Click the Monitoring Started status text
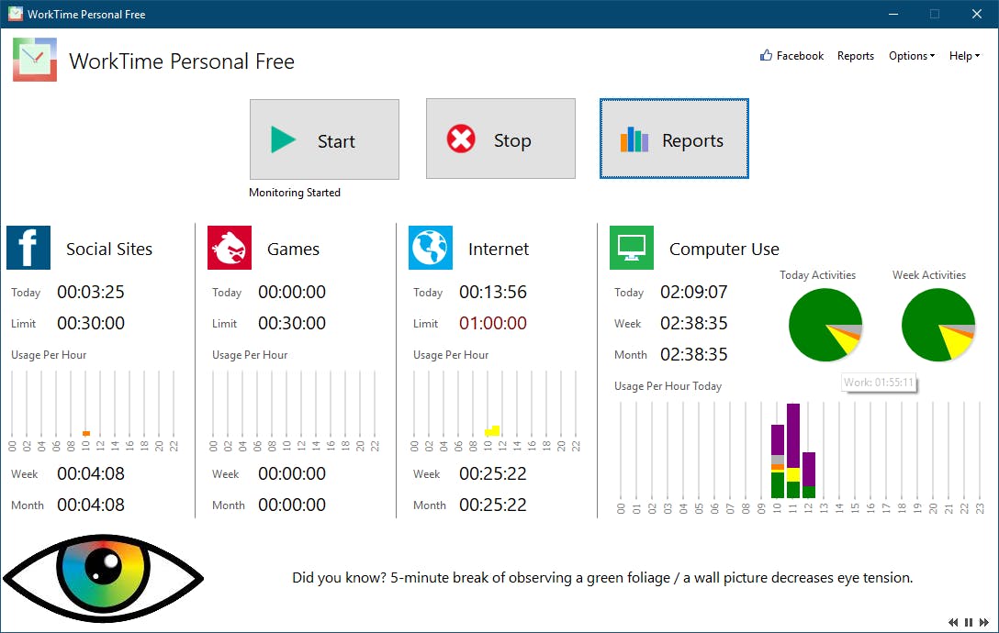 point(295,193)
